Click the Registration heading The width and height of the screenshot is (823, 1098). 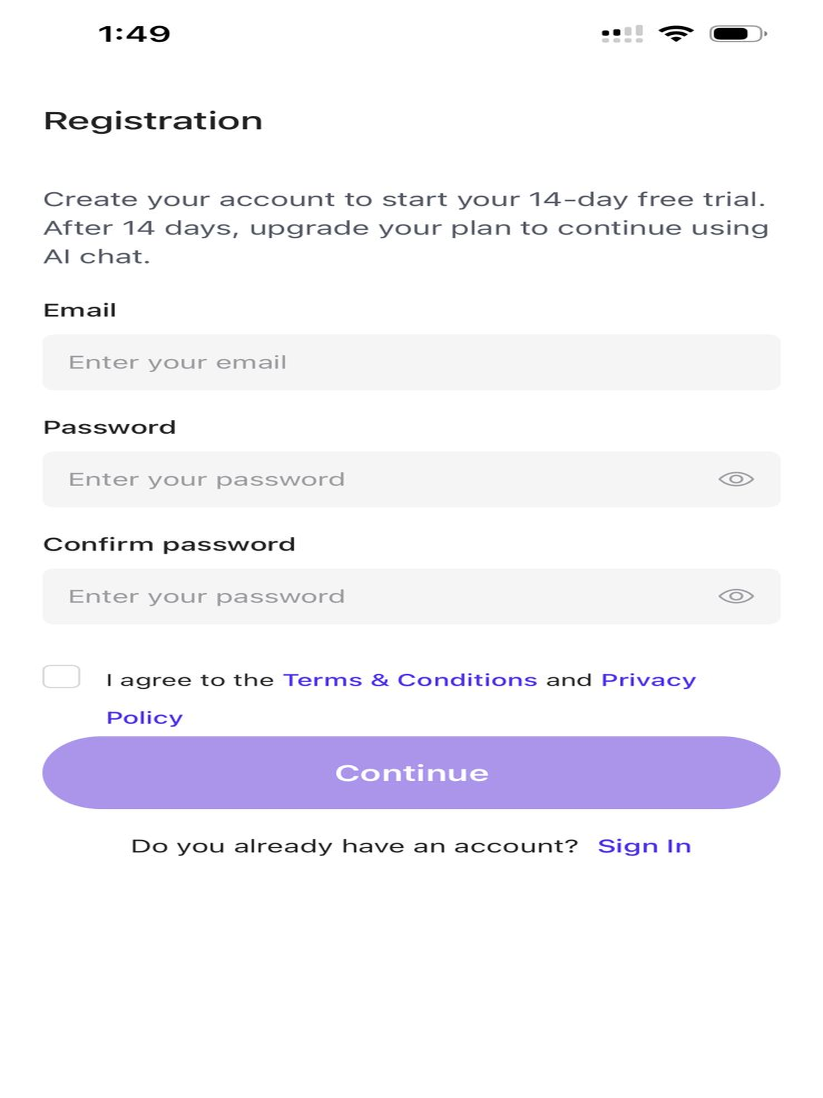tap(153, 120)
